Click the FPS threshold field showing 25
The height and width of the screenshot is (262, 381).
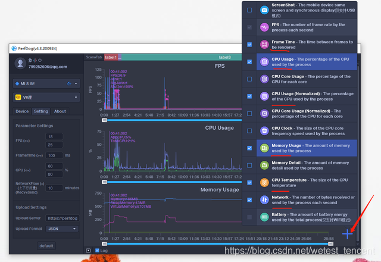(x=54, y=145)
